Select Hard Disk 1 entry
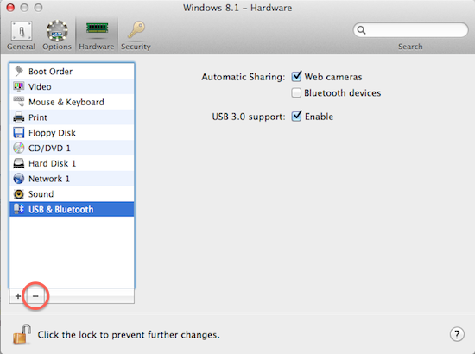The height and width of the screenshot is (354, 475). pos(72,163)
